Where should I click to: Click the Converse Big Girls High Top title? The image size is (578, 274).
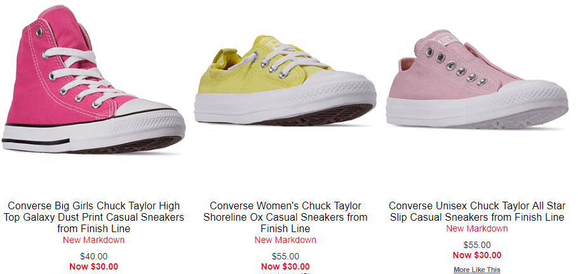[x=93, y=217]
